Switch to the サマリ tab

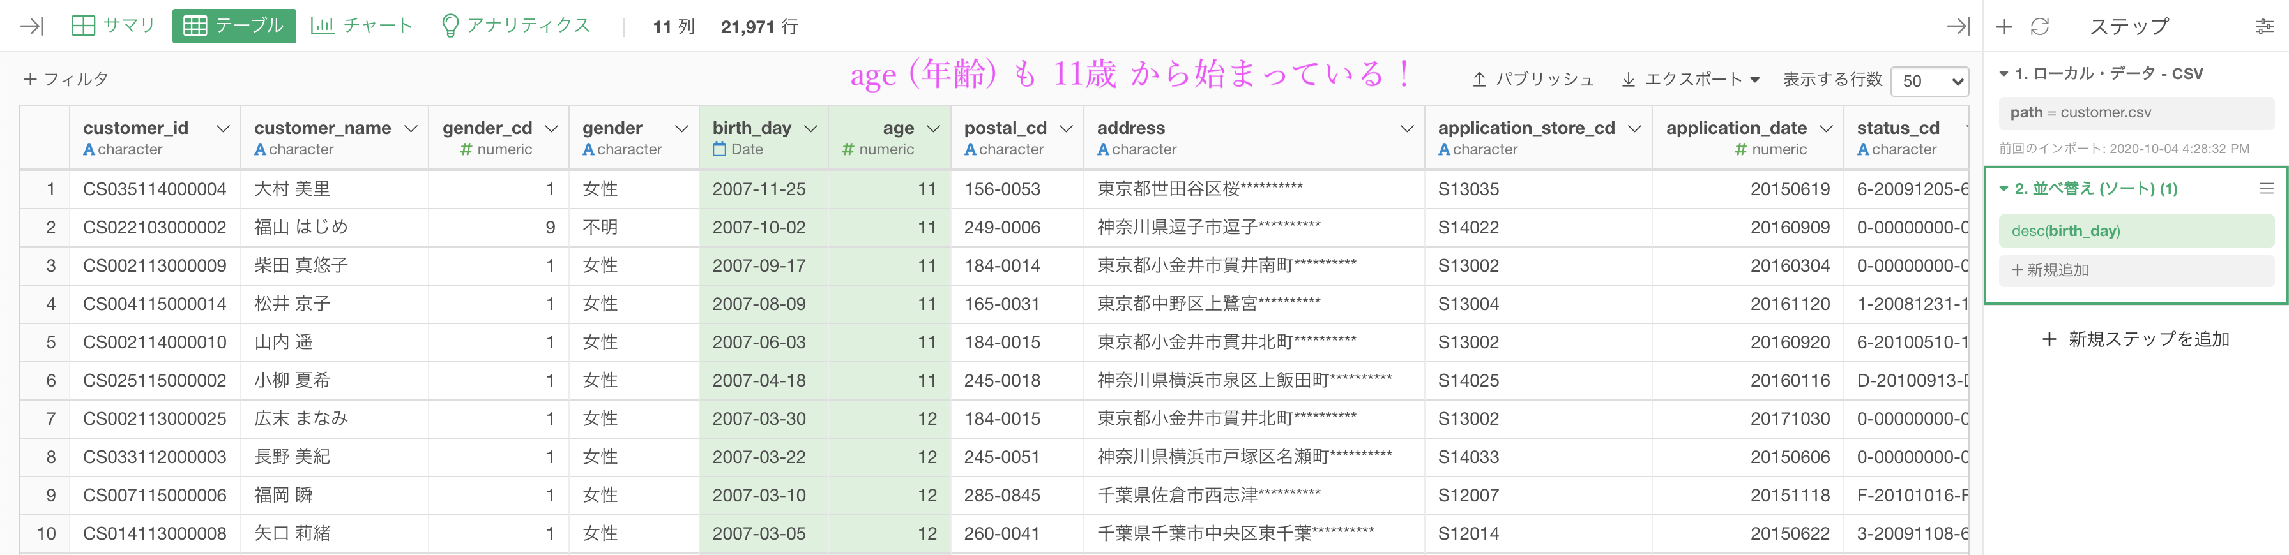point(113,26)
